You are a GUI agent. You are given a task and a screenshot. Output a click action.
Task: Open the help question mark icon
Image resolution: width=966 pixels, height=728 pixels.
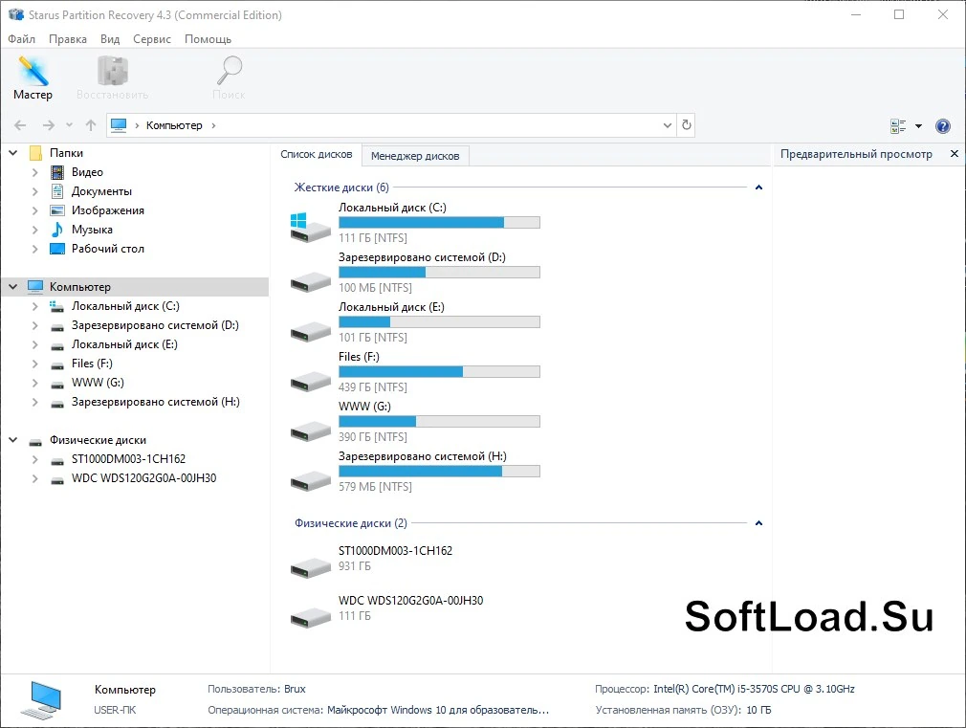[x=943, y=125]
